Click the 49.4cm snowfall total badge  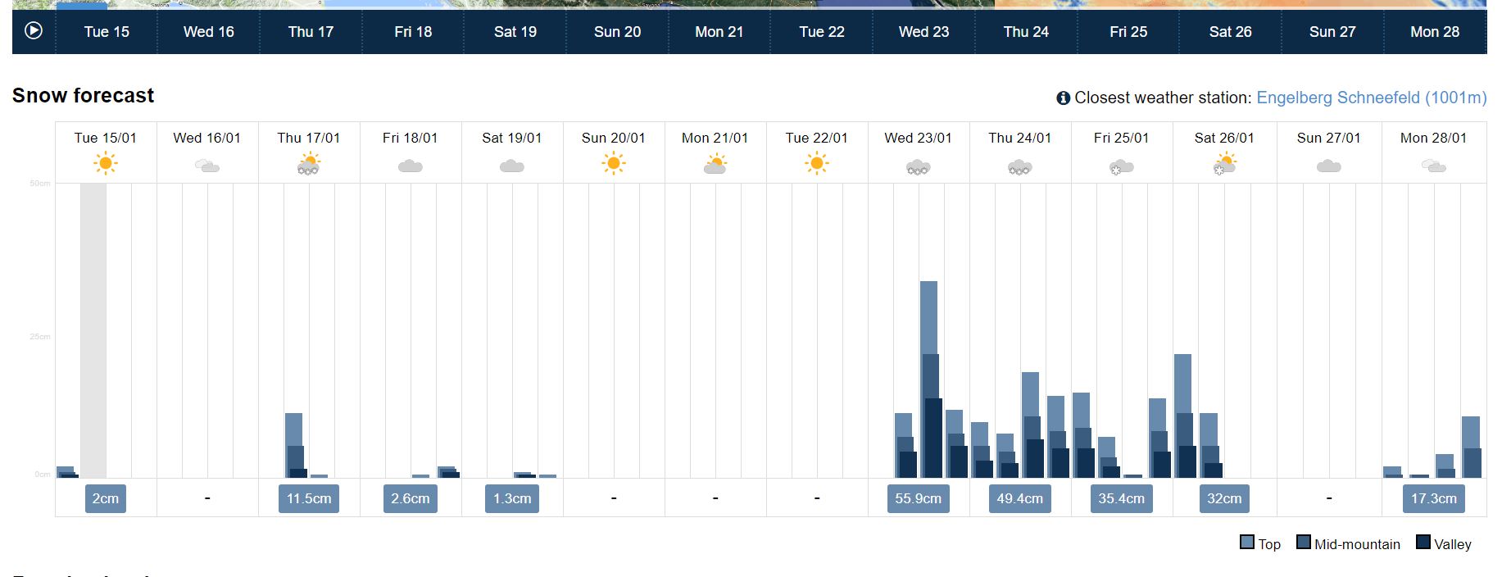tap(1020, 498)
